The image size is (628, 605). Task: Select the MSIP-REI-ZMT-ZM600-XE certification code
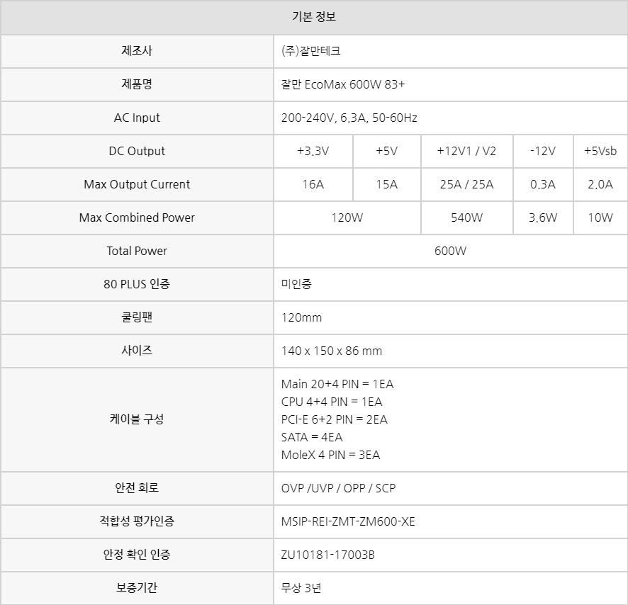tap(348, 521)
